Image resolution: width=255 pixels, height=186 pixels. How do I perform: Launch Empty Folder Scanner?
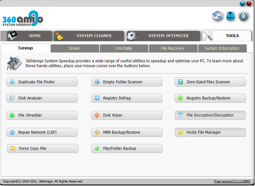pos(127,82)
